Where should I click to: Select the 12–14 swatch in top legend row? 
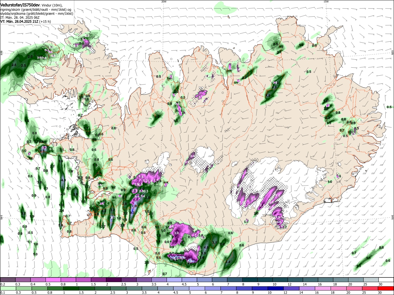(295, 280)
